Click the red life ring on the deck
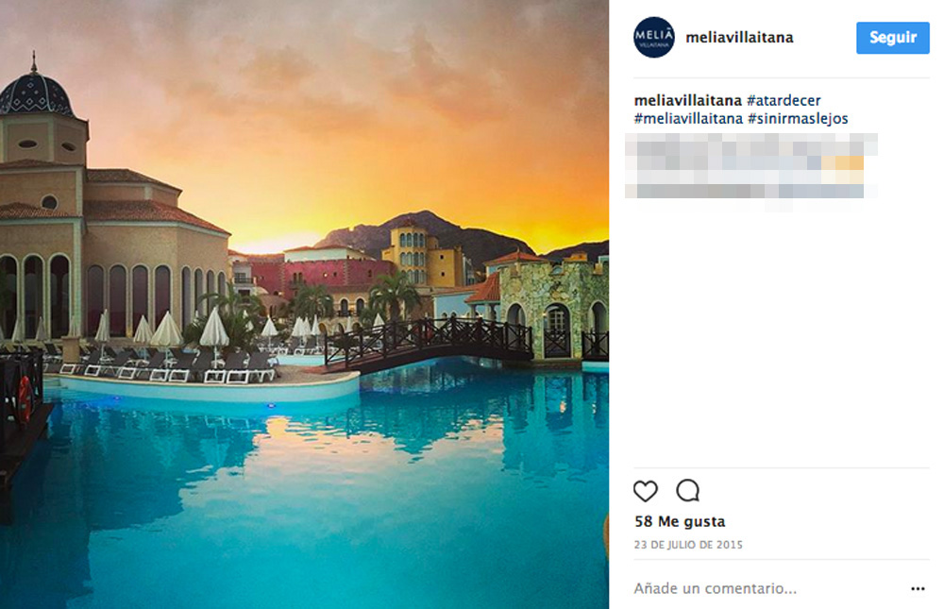Viewport: 944px width, 609px height. 25,400
